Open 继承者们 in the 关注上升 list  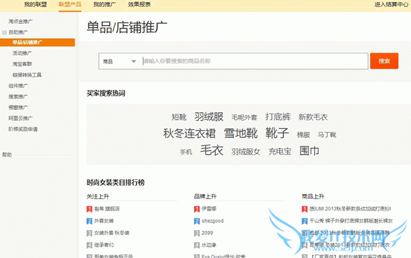tap(104, 245)
